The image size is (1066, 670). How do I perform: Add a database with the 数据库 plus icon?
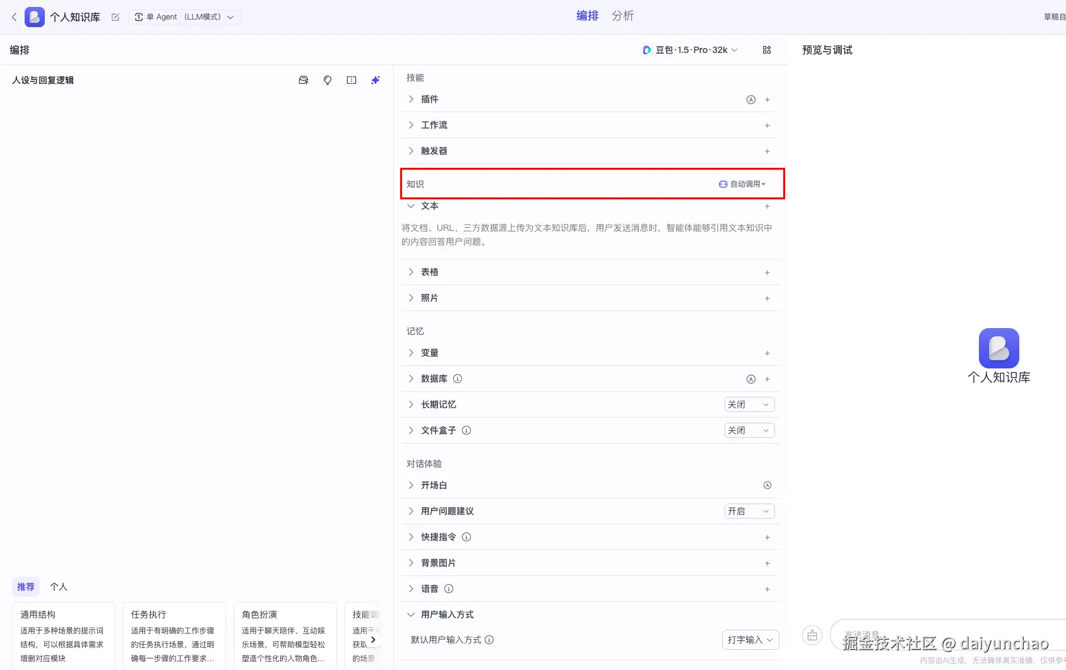767,379
